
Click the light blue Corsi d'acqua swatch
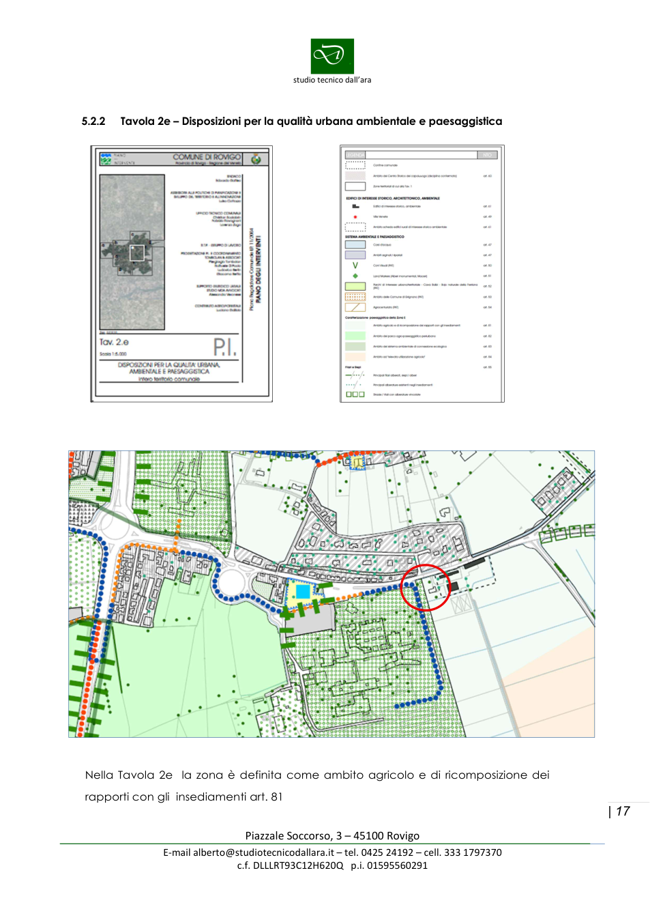pyautogui.click(x=355, y=244)
